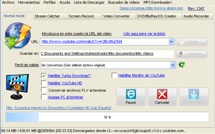
Task: Click the Pegar paste button
Action: pyautogui.click(x=191, y=42)
